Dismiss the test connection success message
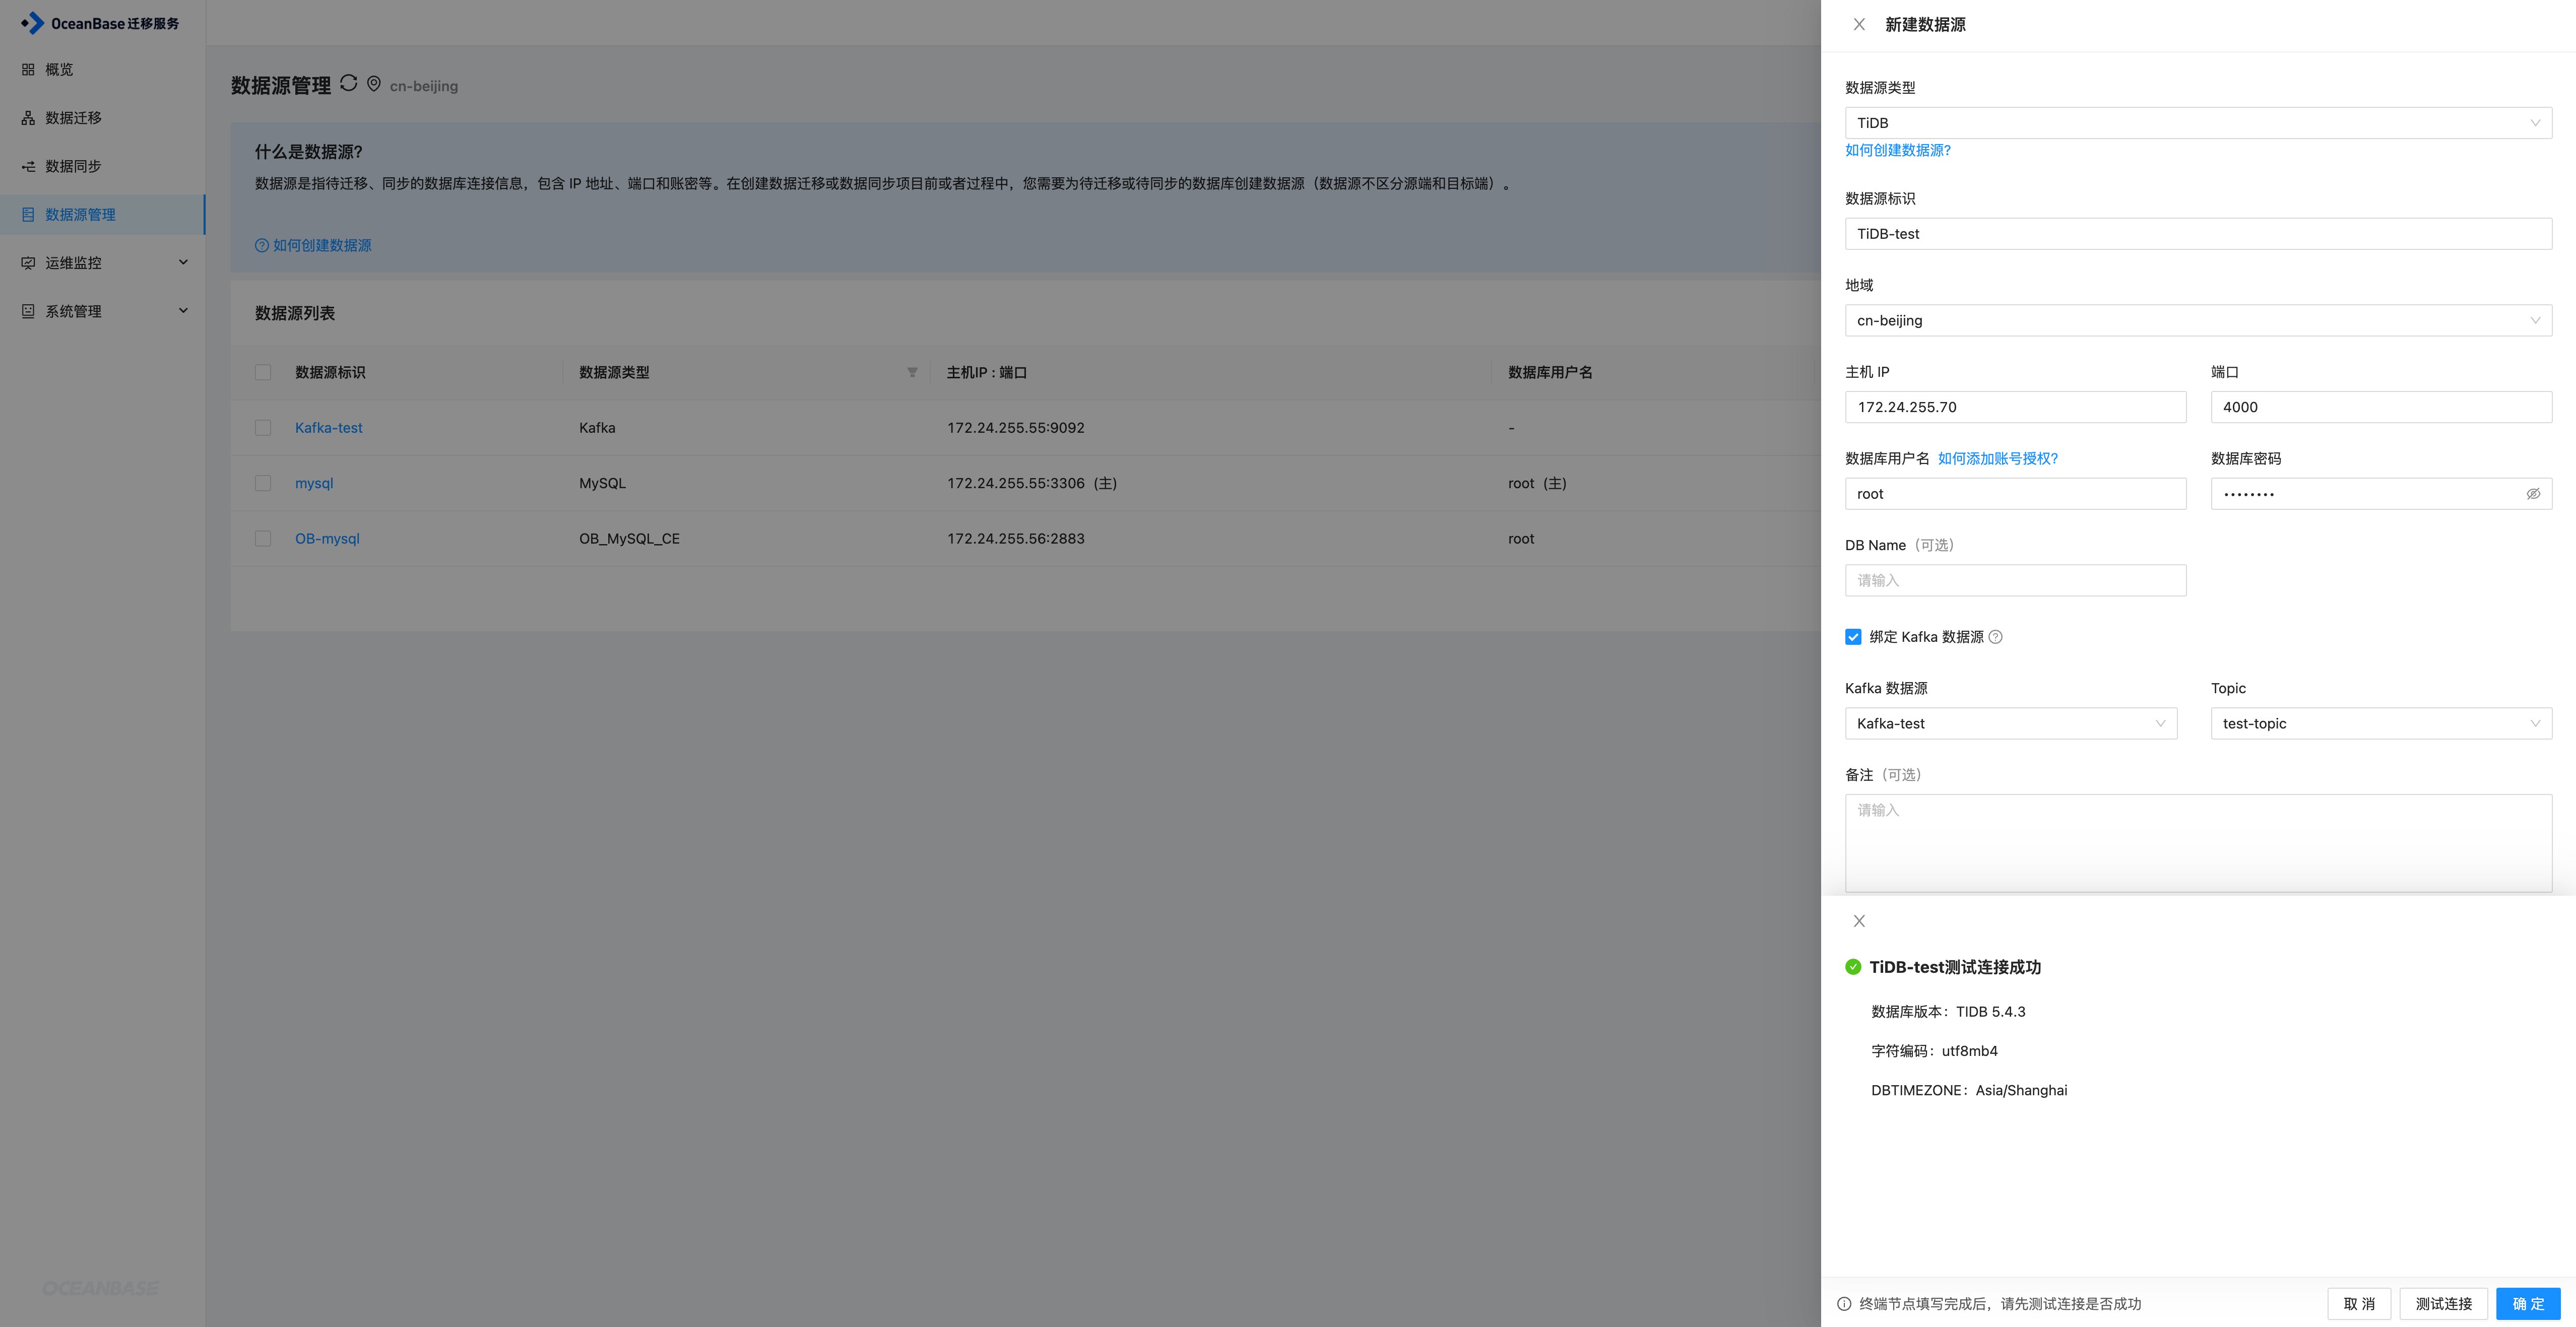 (x=1859, y=921)
